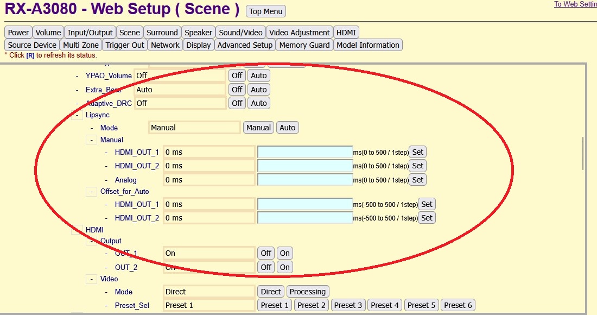Open the Network tab
597x315 pixels.
coord(165,45)
